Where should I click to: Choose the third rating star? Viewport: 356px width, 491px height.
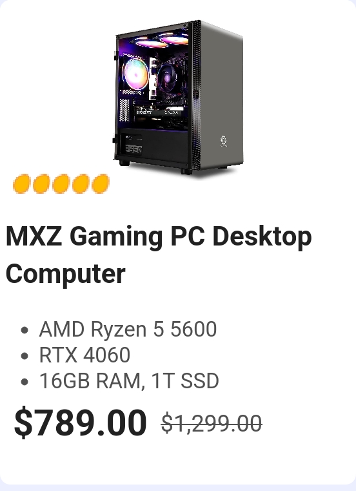click(x=61, y=184)
